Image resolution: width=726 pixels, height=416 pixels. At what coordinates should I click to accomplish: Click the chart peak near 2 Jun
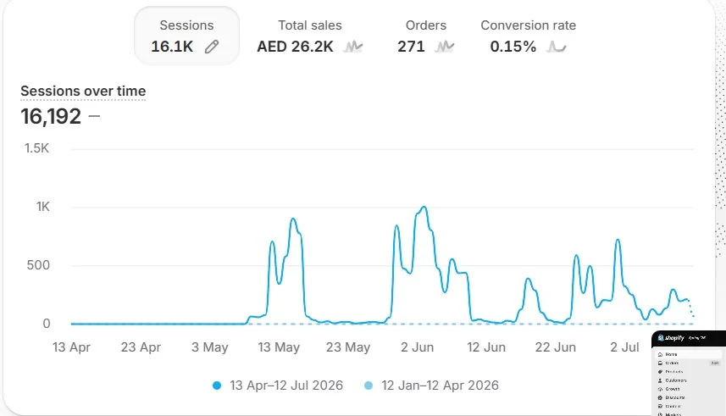pos(424,207)
